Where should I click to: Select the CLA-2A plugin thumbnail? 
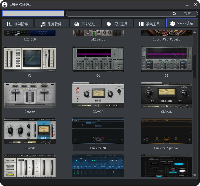point(98,95)
